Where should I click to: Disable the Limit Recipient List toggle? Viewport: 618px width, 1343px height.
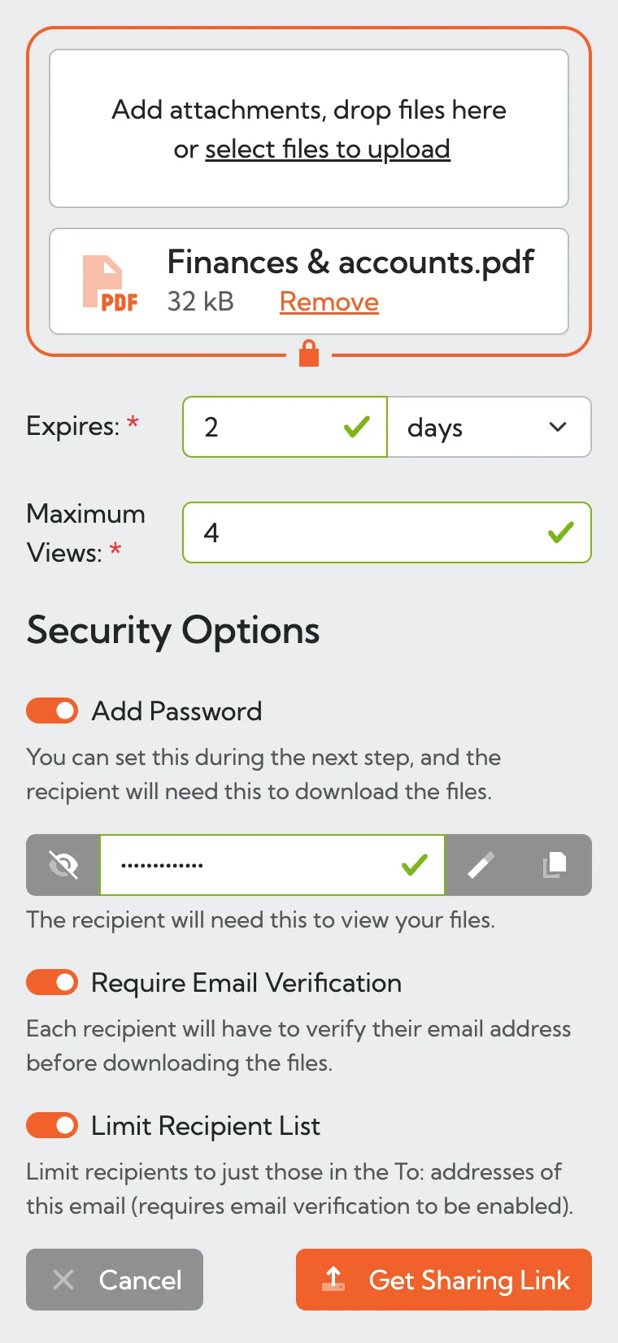tap(51, 1125)
